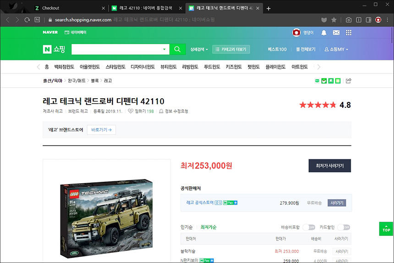Open the external share icon near breadcrumb
Image resolution: width=394 pixels, height=263 pixels.
348,81
